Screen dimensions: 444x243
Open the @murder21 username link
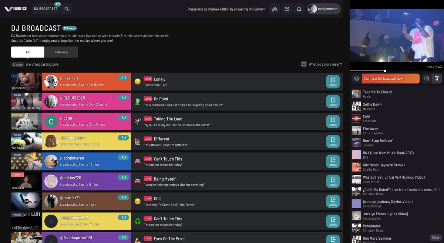(70, 198)
